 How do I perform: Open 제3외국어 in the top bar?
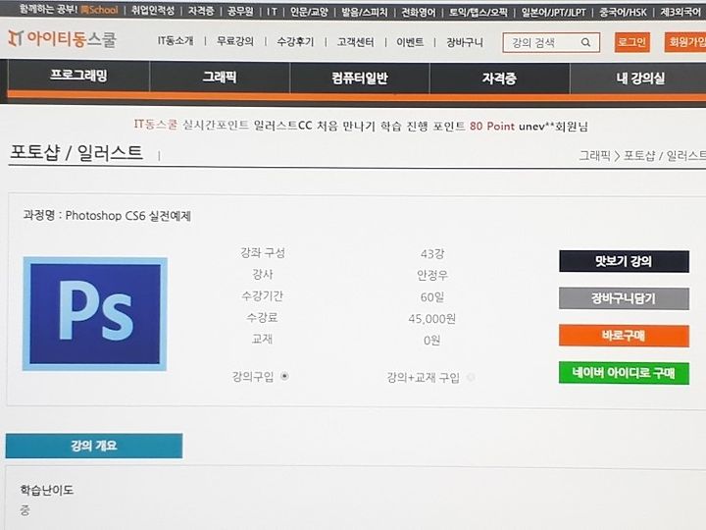680,12
